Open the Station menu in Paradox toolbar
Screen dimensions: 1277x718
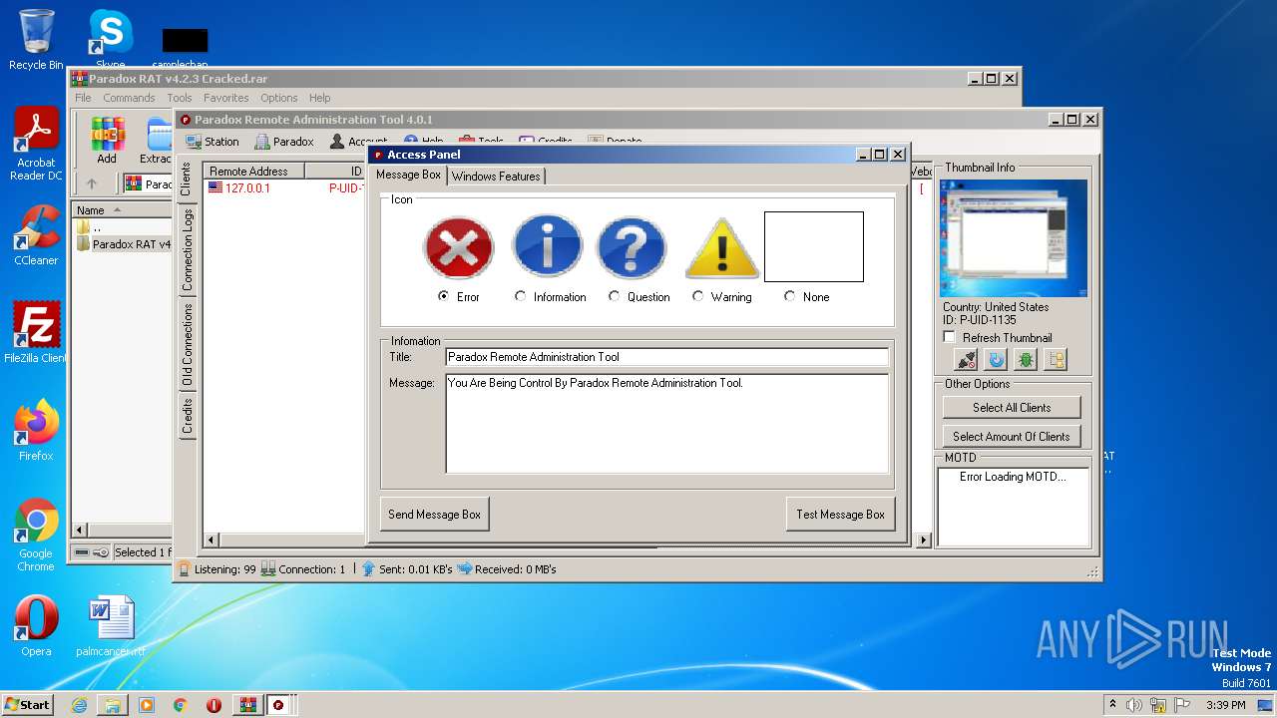click(x=212, y=142)
